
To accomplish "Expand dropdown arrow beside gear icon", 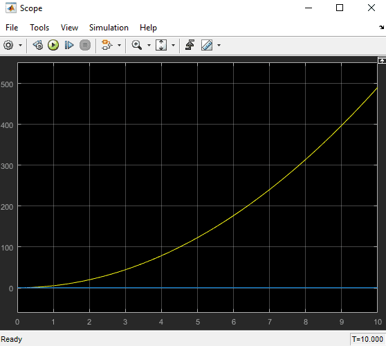I will click(21, 45).
